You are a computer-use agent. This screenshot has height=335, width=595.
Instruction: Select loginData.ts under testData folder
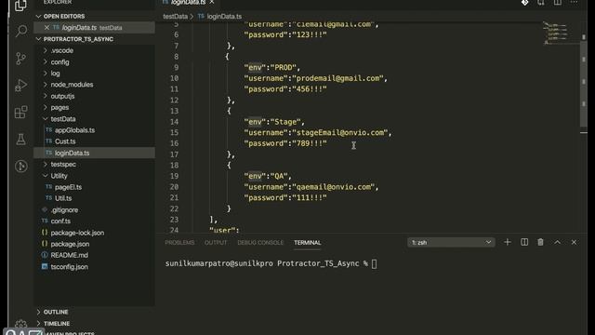coord(73,153)
